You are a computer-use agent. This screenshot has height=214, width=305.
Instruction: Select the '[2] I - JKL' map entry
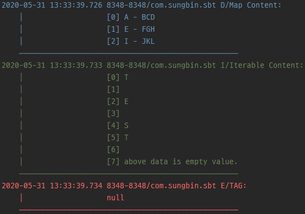(x=131, y=42)
